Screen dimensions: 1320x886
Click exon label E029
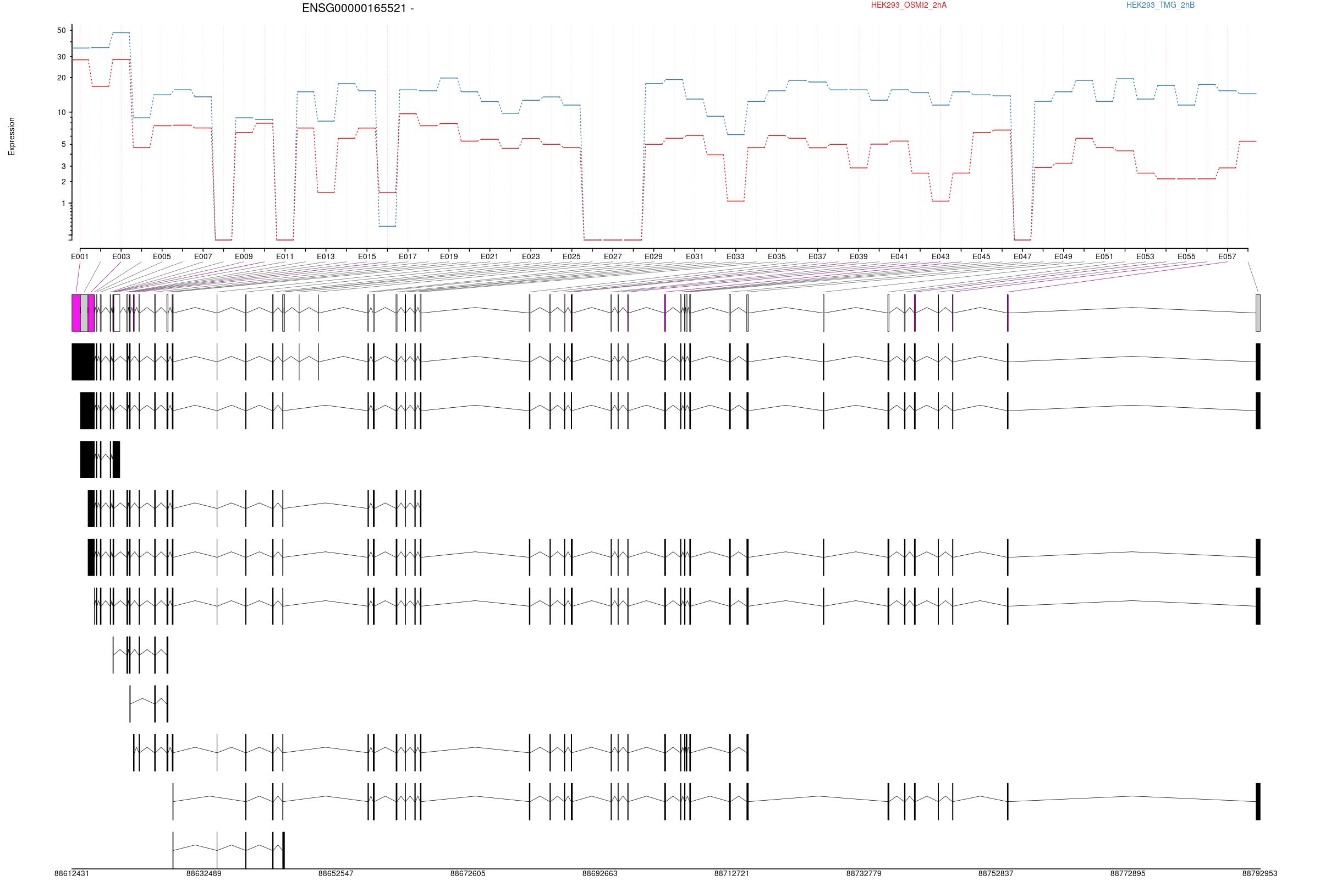(653, 256)
